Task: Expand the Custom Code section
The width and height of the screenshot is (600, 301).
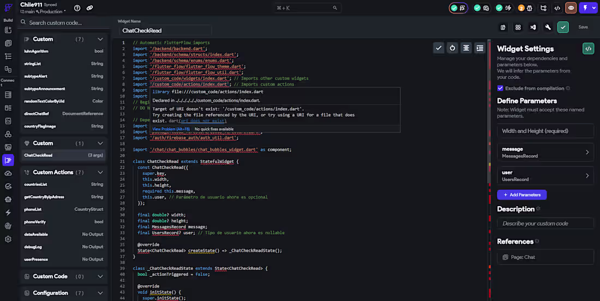Action: pyautogui.click(x=100, y=276)
